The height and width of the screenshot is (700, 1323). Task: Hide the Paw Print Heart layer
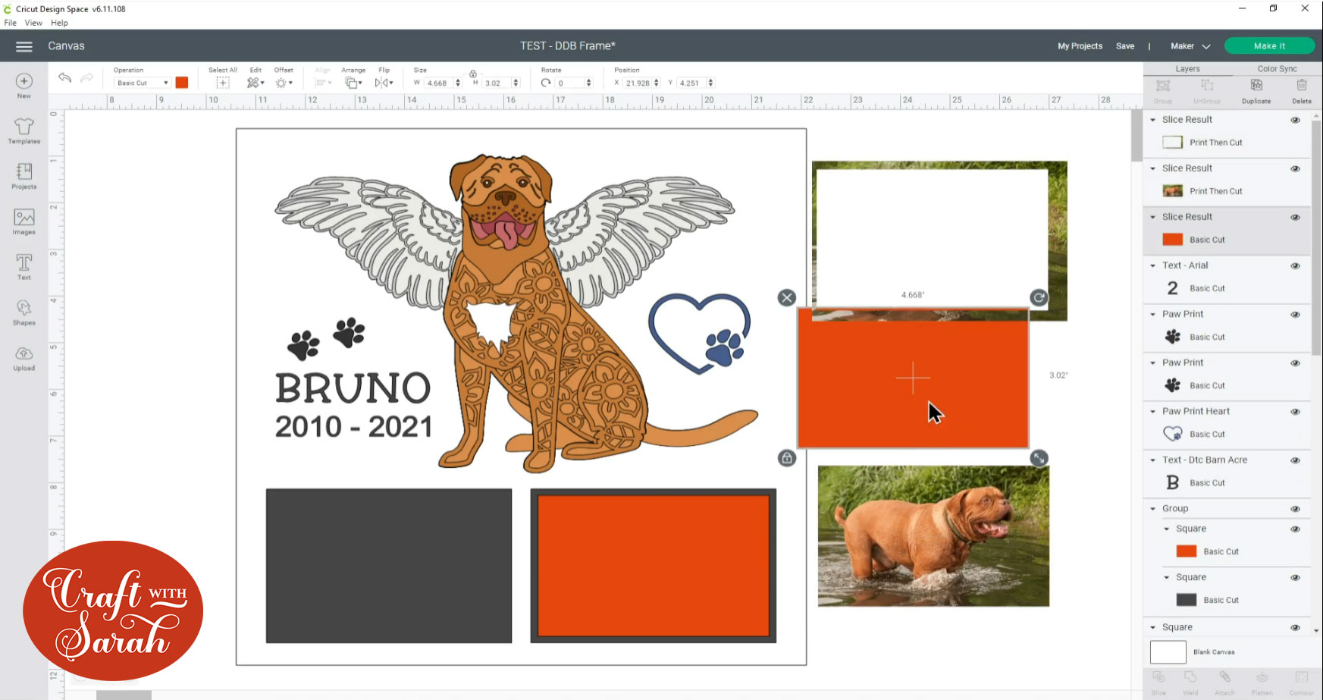click(x=1296, y=412)
